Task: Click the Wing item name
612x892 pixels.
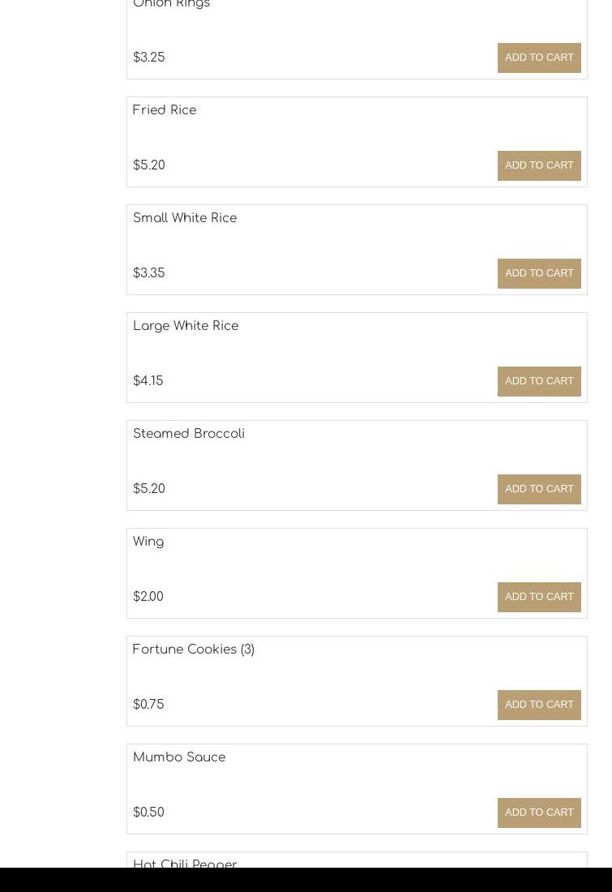Action: [x=148, y=542]
